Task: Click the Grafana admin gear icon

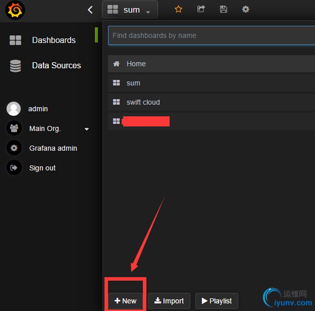Action: 14,148
